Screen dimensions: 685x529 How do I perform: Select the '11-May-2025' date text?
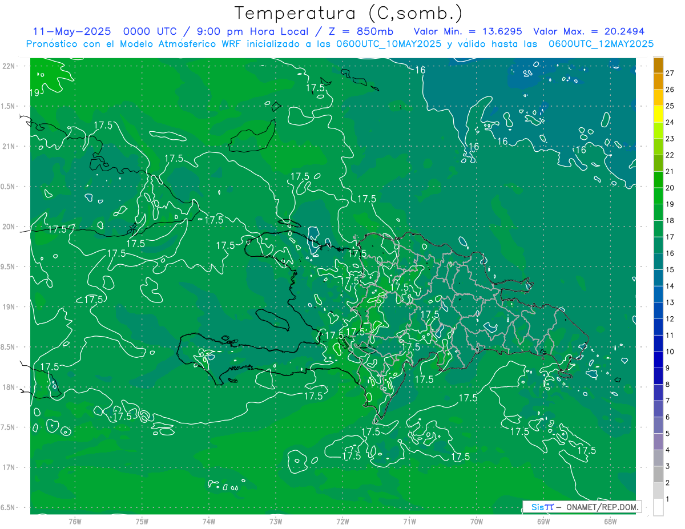point(71,31)
